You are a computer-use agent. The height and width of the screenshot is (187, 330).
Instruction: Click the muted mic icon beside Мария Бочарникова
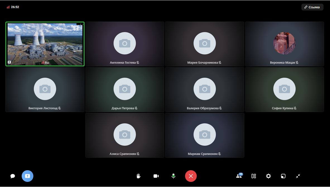pyautogui.click(x=220, y=63)
